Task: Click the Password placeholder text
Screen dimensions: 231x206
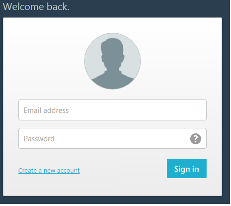Action: [39, 139]
